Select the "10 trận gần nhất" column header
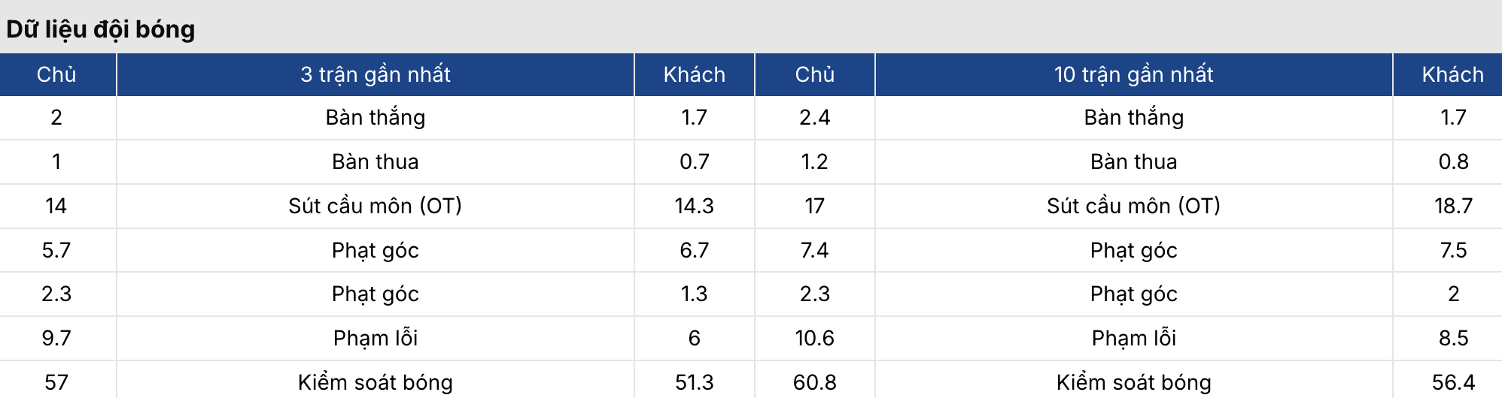Image resolution: width=1502 pixels, height=398 pixels. point(1133,74)
